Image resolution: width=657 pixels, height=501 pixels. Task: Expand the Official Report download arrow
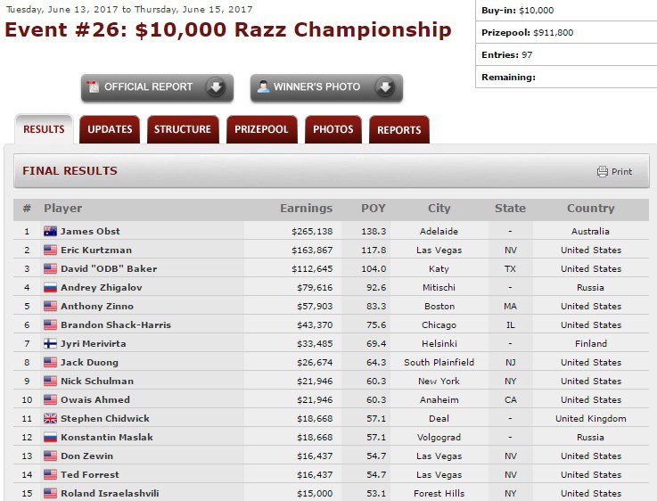[x=215, y=87]
